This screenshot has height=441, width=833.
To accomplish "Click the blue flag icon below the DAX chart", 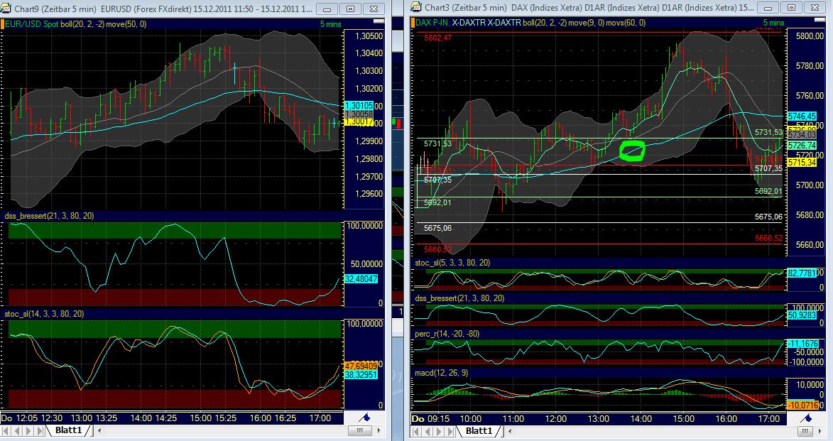I will pos(807,419).
